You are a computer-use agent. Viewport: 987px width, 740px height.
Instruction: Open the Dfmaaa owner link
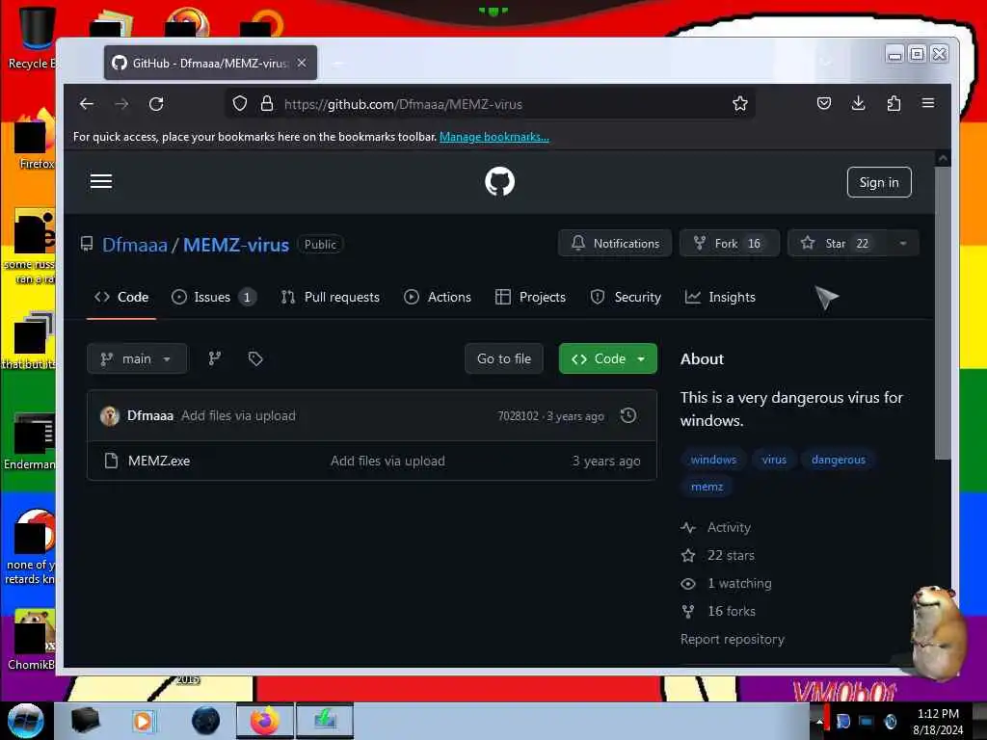(135, 245)
